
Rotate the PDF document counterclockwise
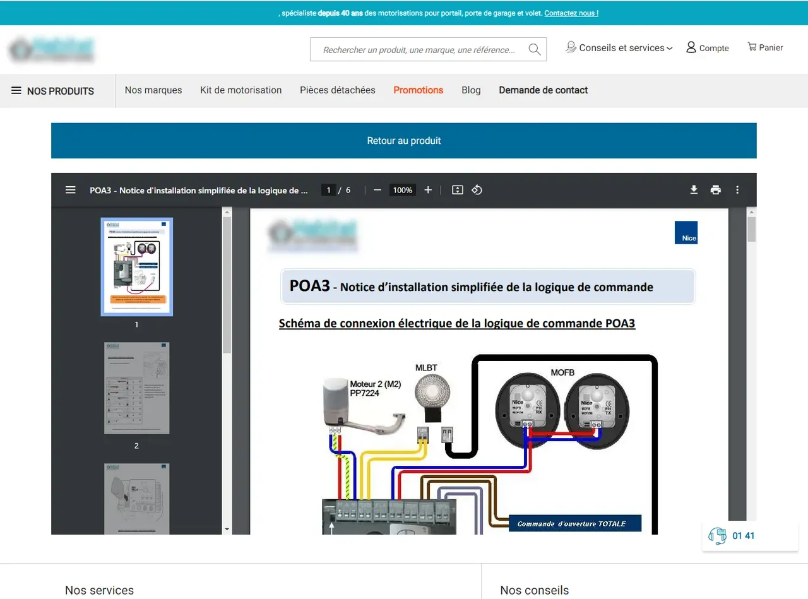[x=477, y=190]
